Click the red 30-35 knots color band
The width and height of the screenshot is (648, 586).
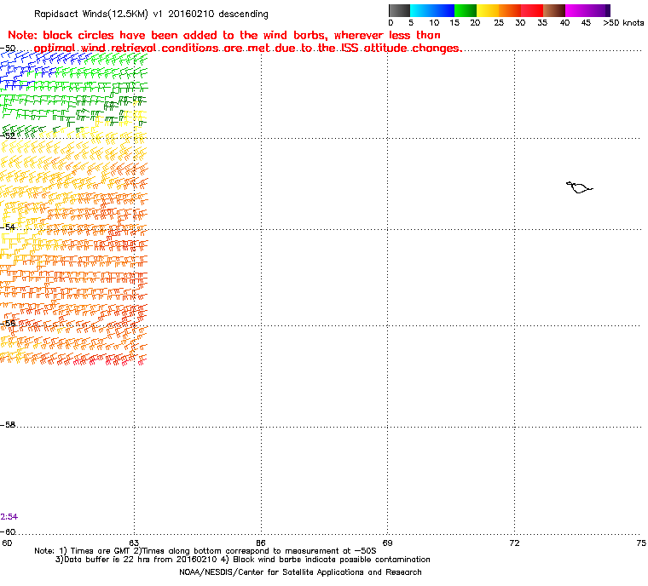tap(532, 10)
